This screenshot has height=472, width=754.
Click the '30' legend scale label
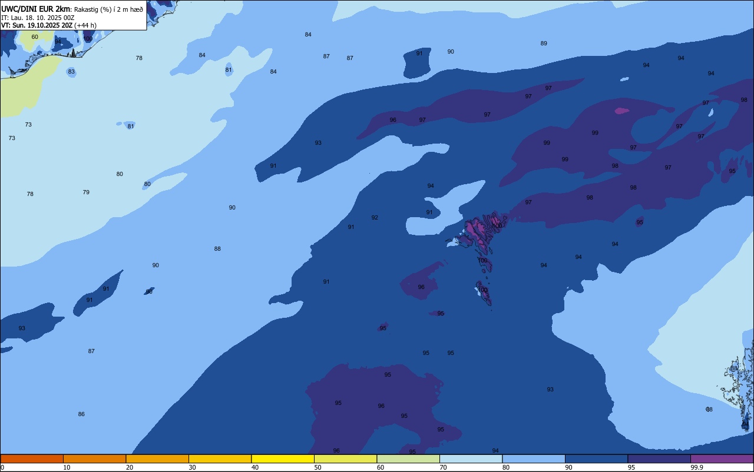point(192,467)
